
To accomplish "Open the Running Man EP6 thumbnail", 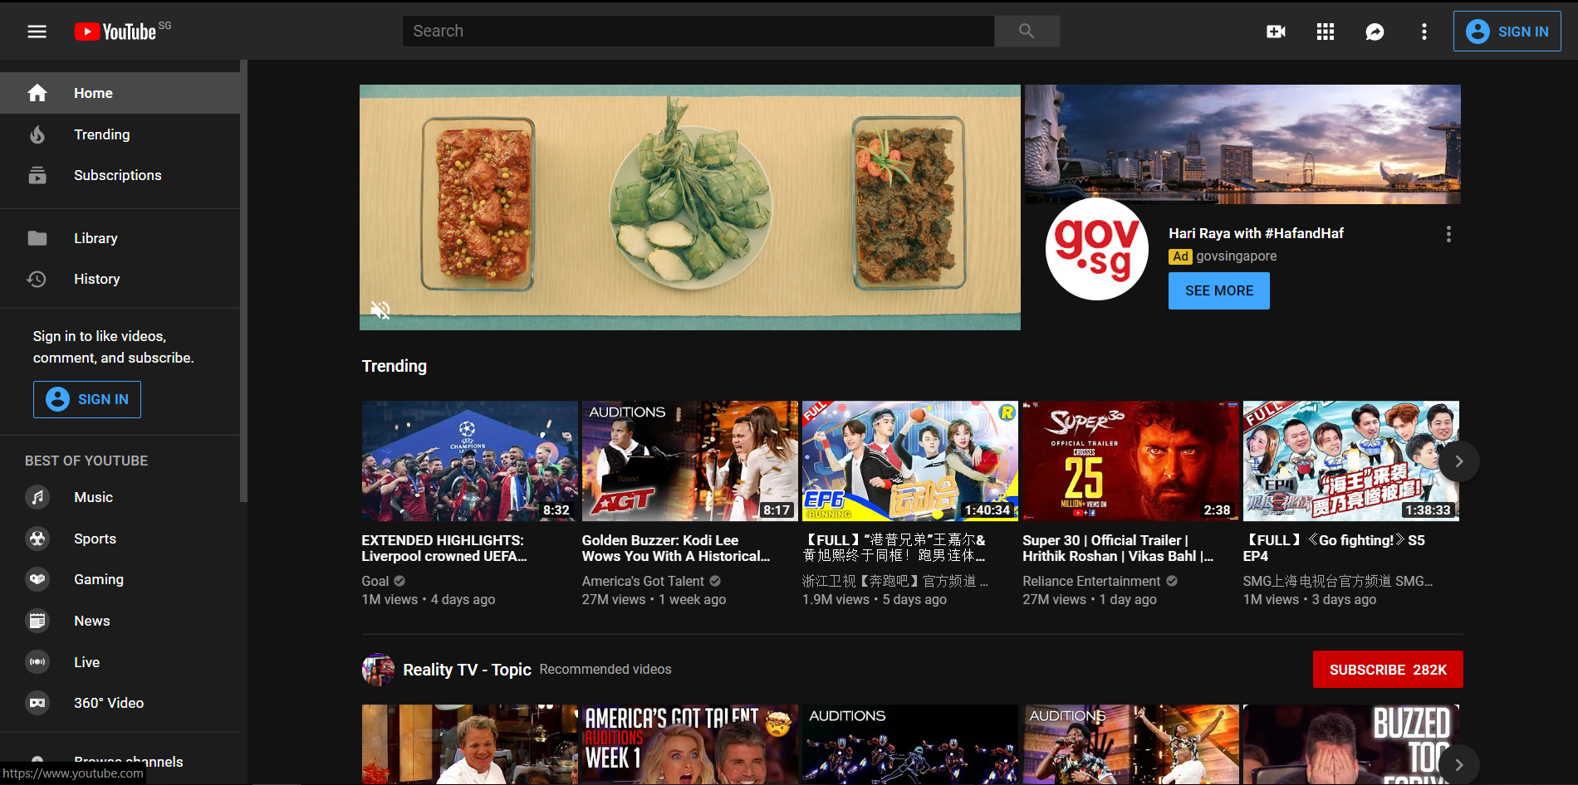I will click(910, 461).
